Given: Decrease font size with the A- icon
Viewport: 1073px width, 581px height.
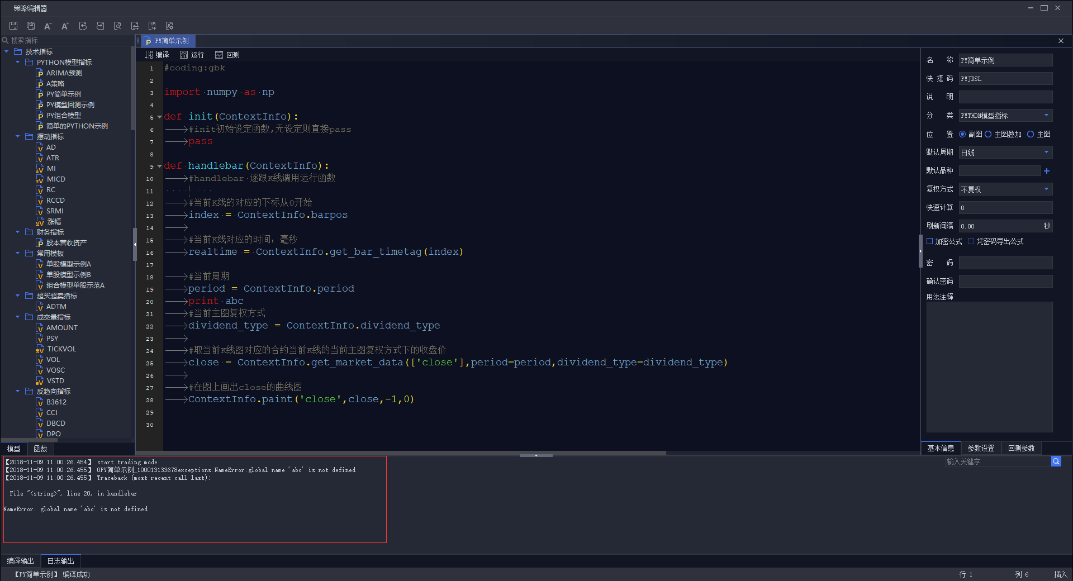Looking at the screenshot, I should tap(48, 26).
